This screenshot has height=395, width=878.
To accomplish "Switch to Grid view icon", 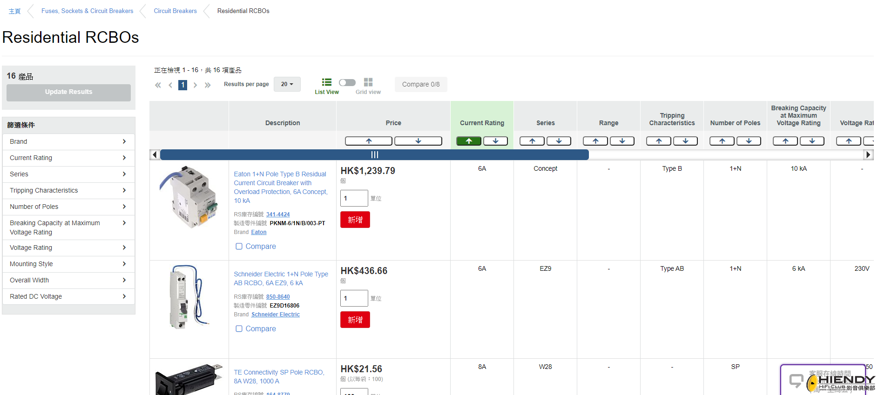I will click(368, 82).
